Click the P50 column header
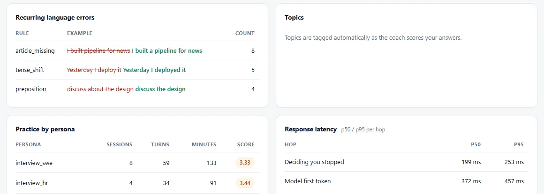Viewport: 544px width, 194px height. 476,144
